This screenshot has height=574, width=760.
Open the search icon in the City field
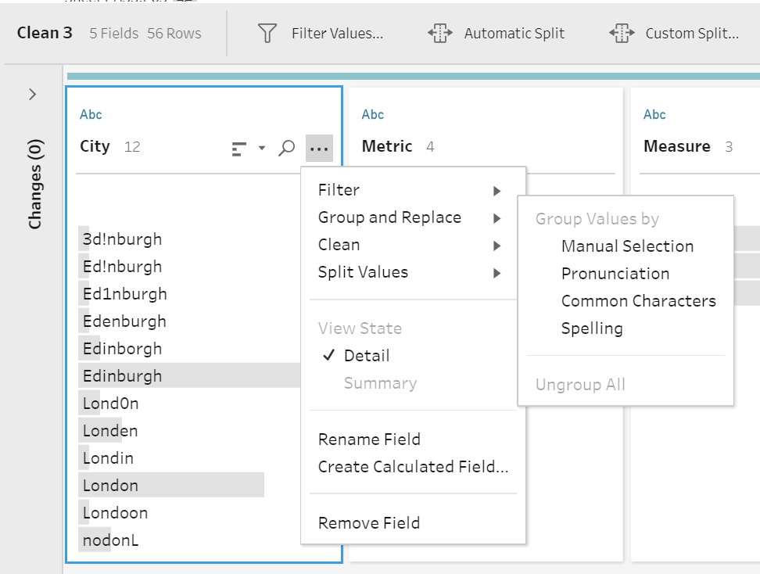(287, 146)
